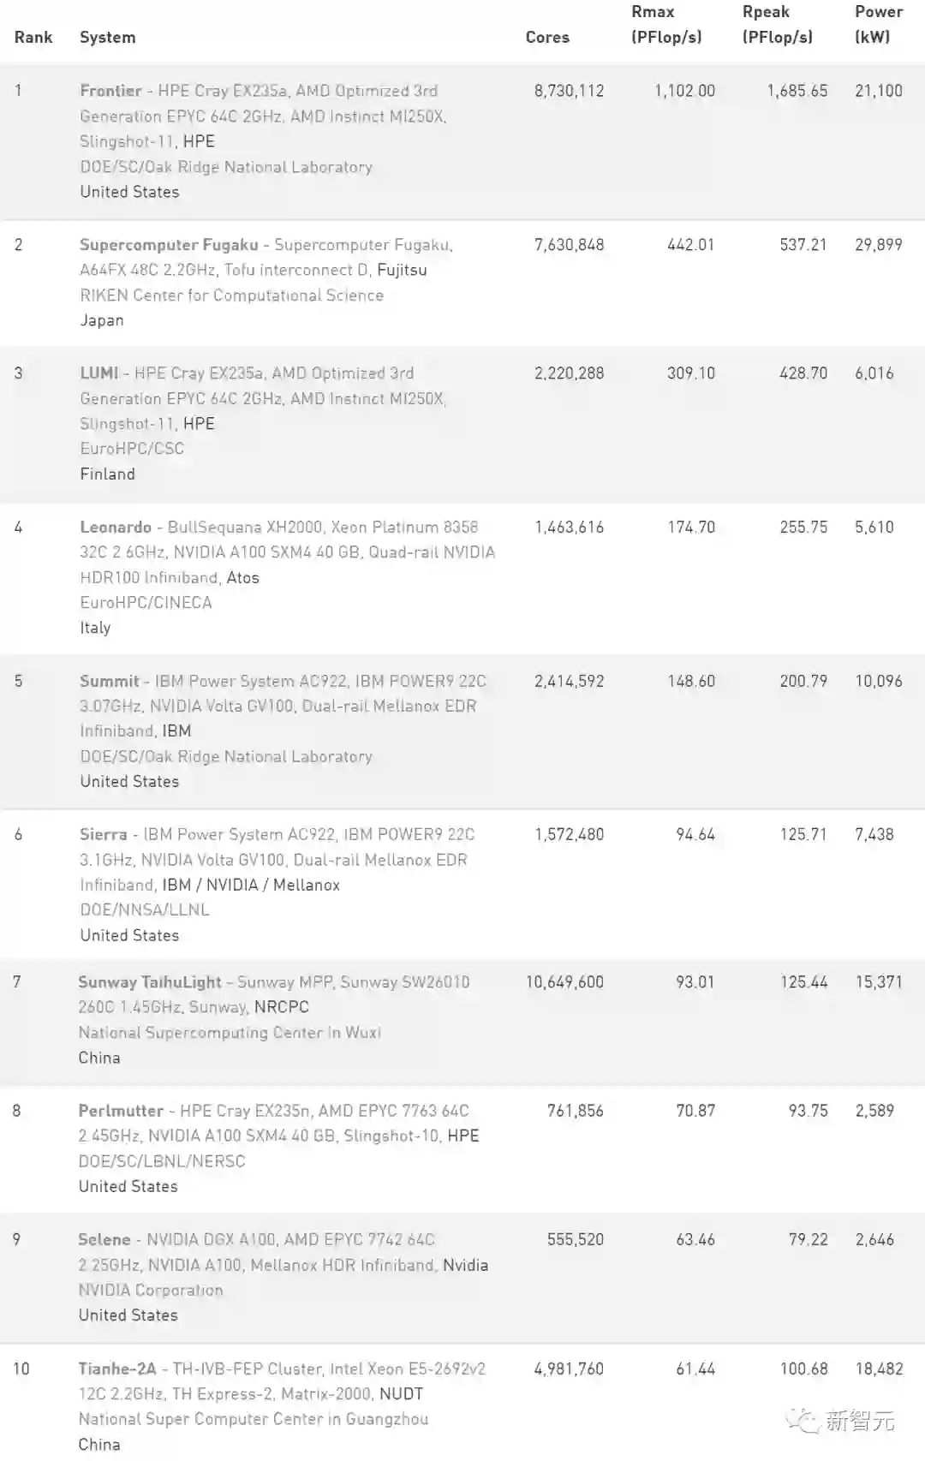Click the Sierra system link
The image size is (925, 1461).
click(x=103, y=834)
